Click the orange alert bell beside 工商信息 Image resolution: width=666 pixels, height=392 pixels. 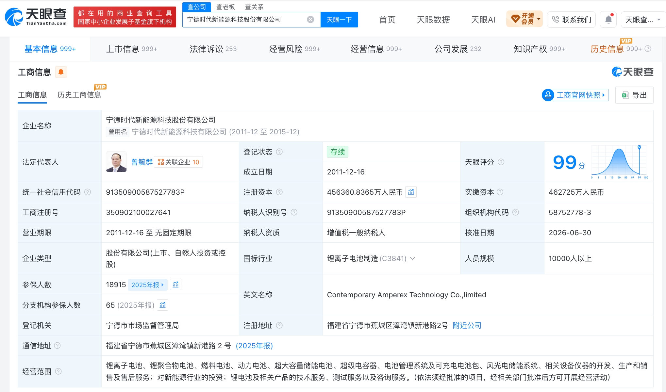(61, 72)
